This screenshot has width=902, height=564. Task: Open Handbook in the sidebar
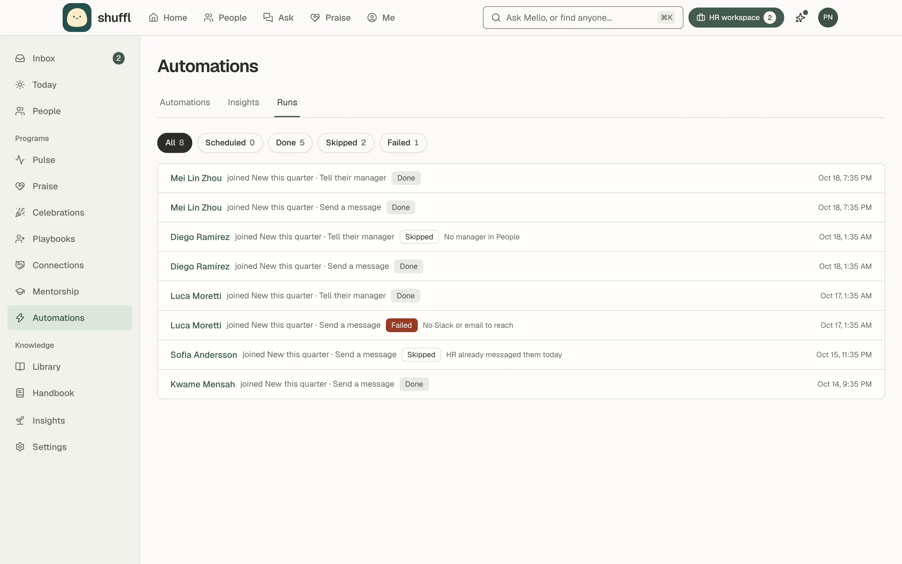(x=70, y=393)
